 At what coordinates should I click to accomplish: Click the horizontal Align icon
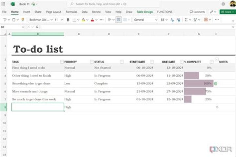point(109,20)
